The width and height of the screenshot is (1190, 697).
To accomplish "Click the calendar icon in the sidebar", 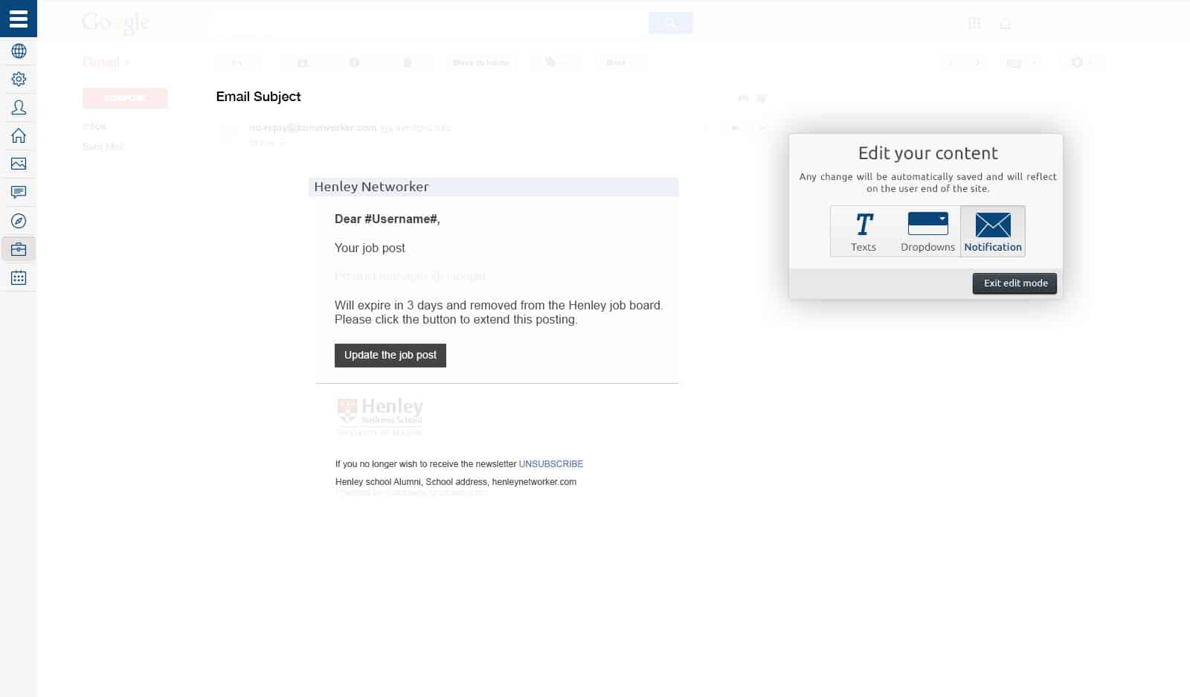I will (19, 277).
